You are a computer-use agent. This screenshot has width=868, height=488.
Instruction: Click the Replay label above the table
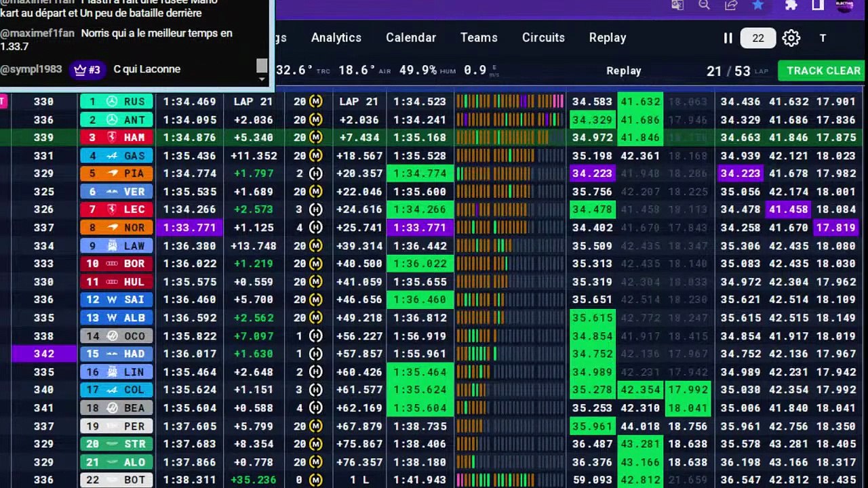tap(624, 70)
